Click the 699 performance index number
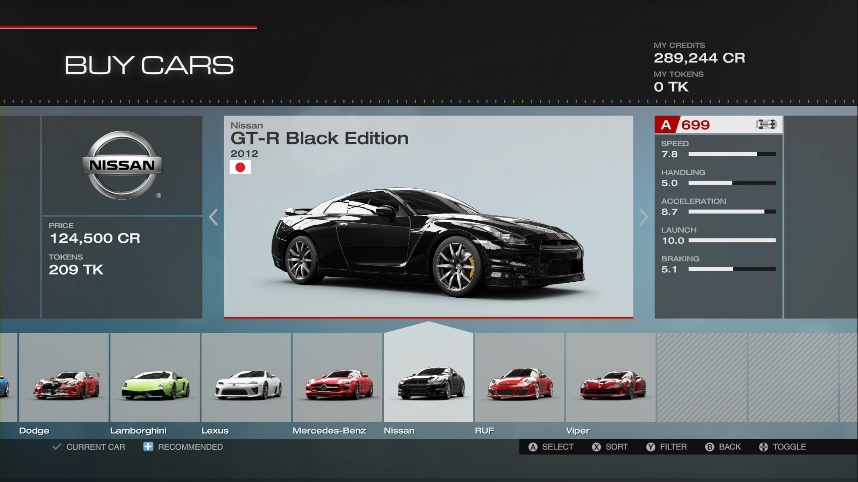The width and height of the screenshot is (858, 482). 695,125
